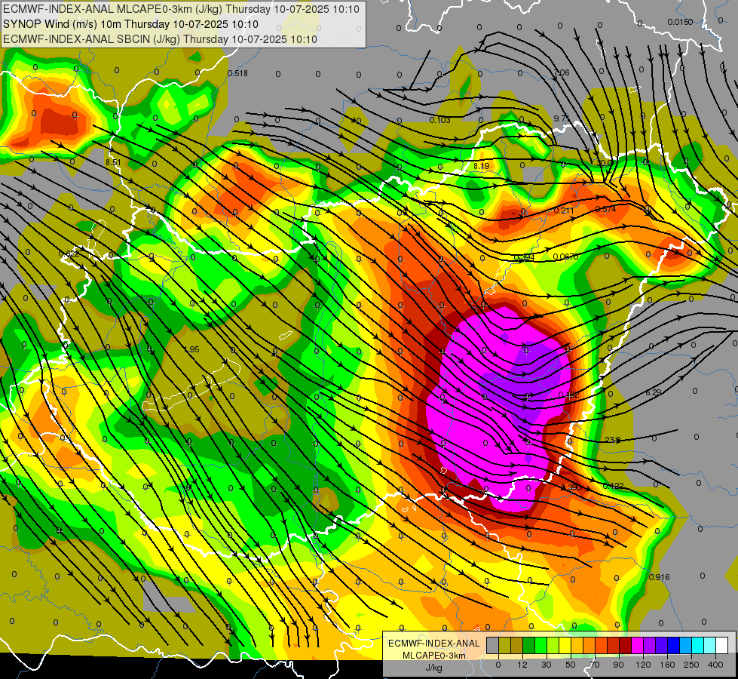Click the map value '0.103'
This screenshot has width=738, height=679.
pos(440,120)
